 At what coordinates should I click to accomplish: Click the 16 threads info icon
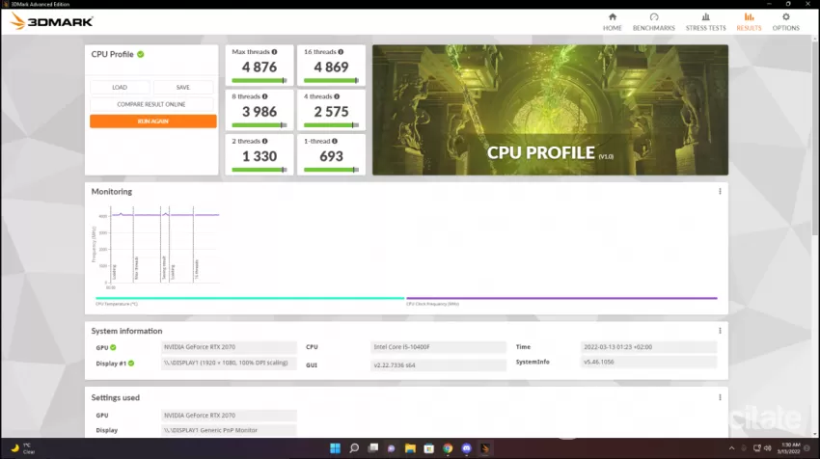click(341, 52)
